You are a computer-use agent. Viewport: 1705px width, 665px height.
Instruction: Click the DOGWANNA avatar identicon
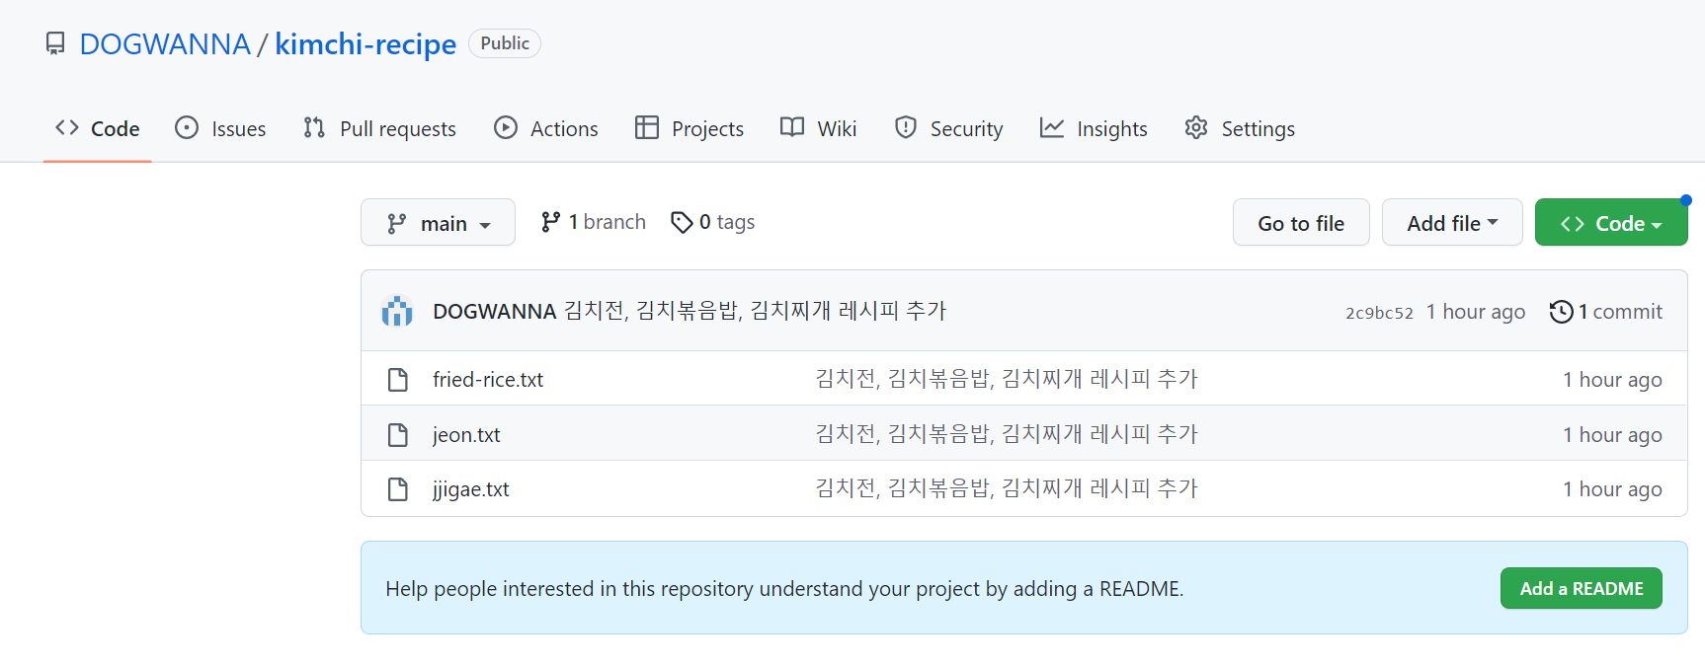click(397, 311)
